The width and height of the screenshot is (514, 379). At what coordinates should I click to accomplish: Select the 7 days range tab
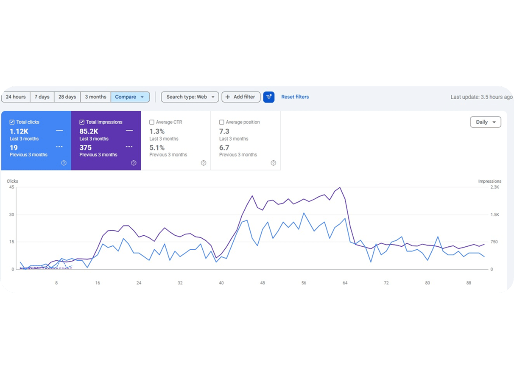42,97
